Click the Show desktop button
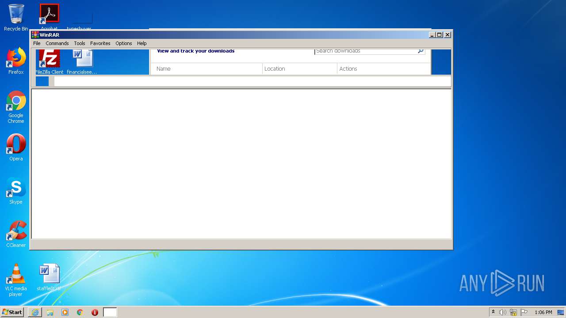566x318 pixels. tap(561, 312)
